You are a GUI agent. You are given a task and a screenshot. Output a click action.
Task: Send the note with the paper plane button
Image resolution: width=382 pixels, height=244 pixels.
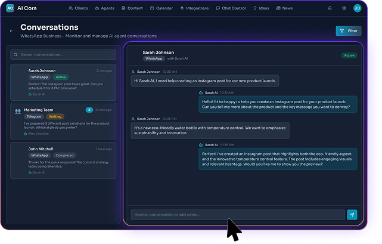click(x=352, y=215)
